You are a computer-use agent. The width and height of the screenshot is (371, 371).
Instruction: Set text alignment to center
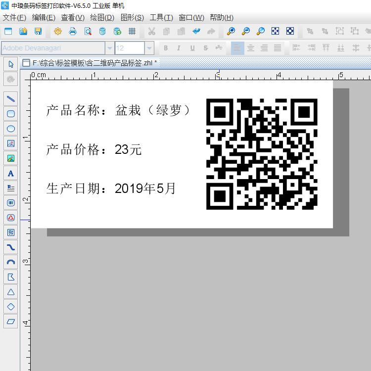point(251,48)
